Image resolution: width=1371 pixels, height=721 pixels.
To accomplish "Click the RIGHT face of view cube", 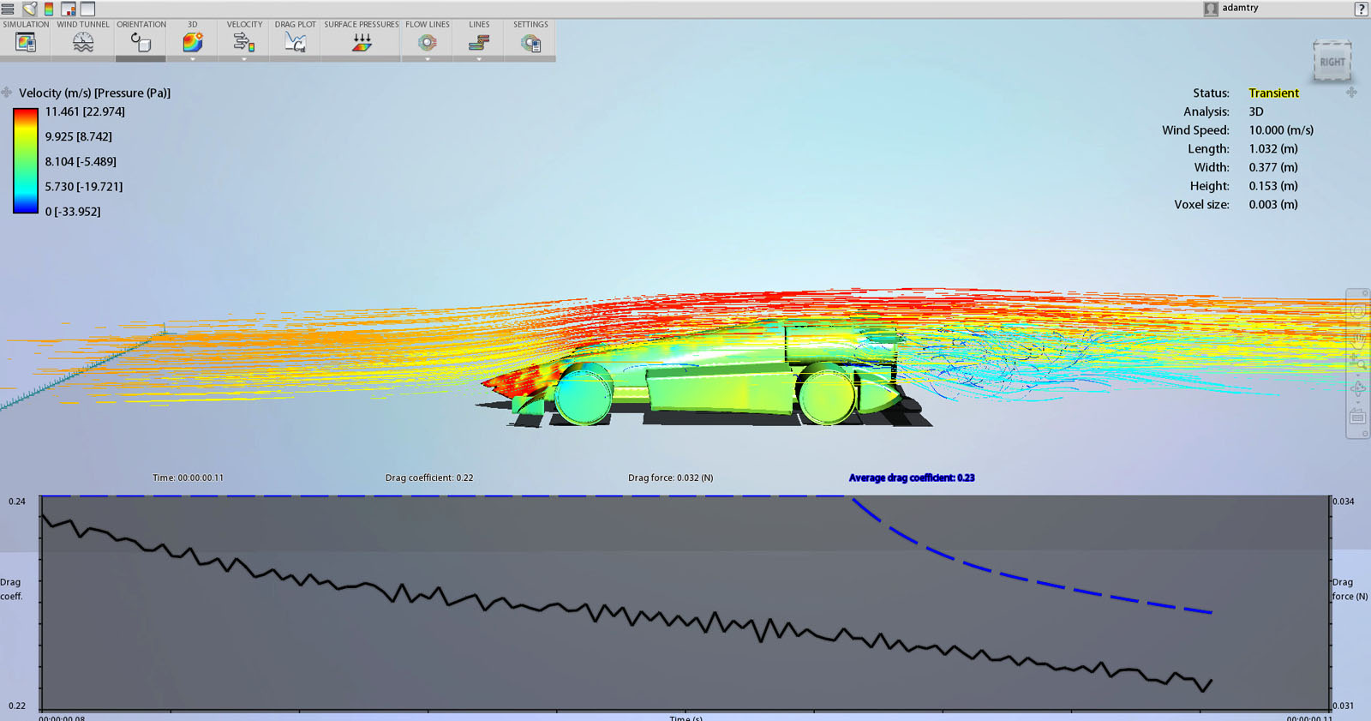I will coord(1332,62).
